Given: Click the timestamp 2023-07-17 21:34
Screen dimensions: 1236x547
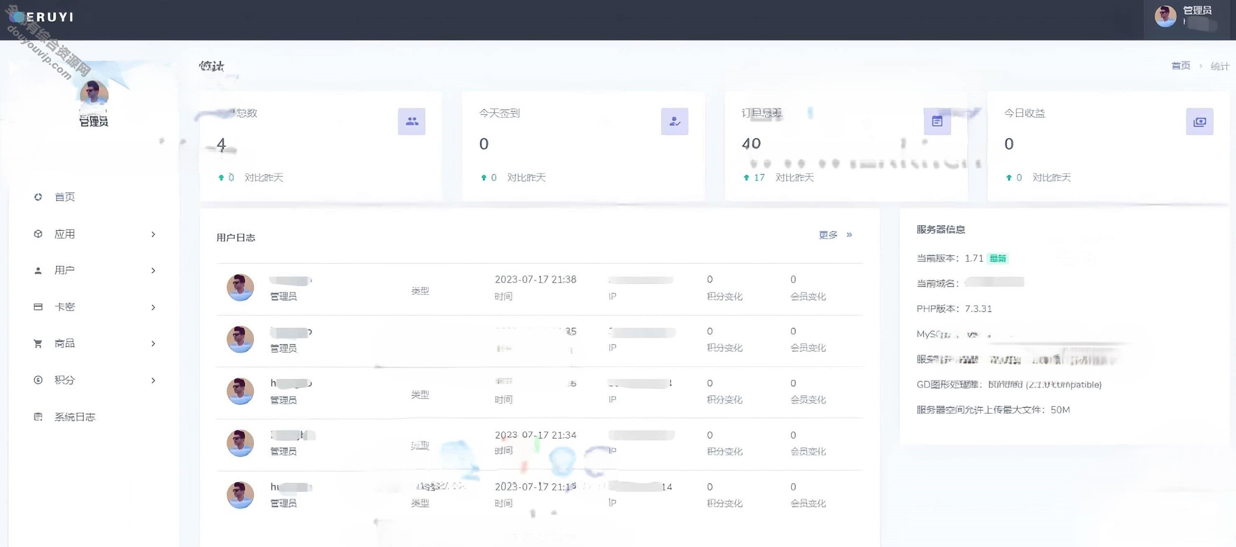Looking at the screenshot, I should [x=536, y=435].
